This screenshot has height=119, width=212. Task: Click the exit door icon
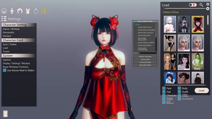(x=5, y=114)
